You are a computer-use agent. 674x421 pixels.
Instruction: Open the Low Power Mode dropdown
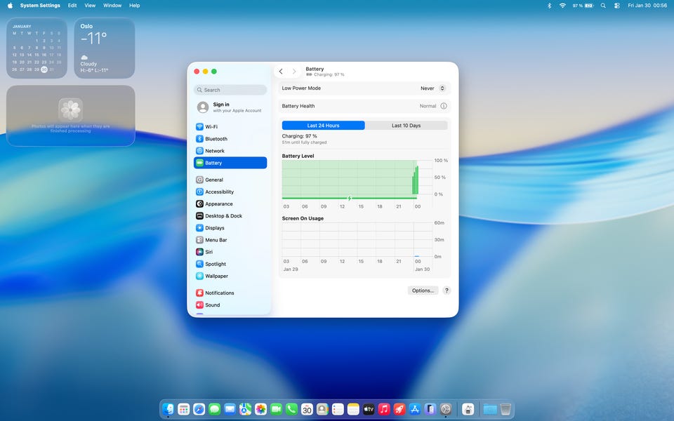point(433,88)
